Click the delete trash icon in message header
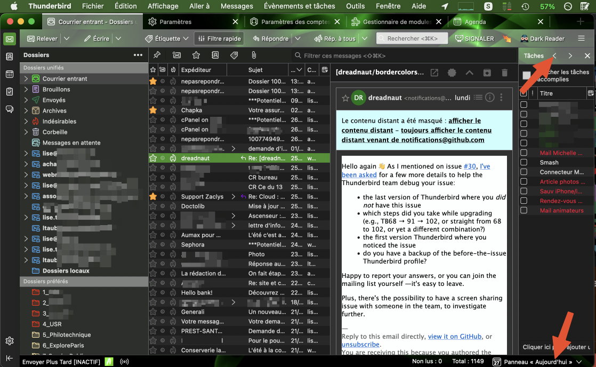Image resolution: width=596 pixels, height=367 pixels. [504, 73]
